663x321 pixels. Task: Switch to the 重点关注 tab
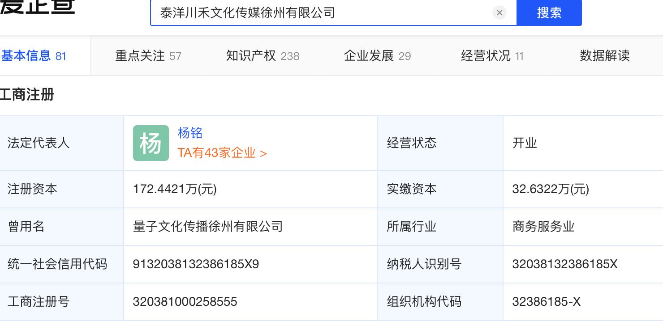tap(140, 55)
